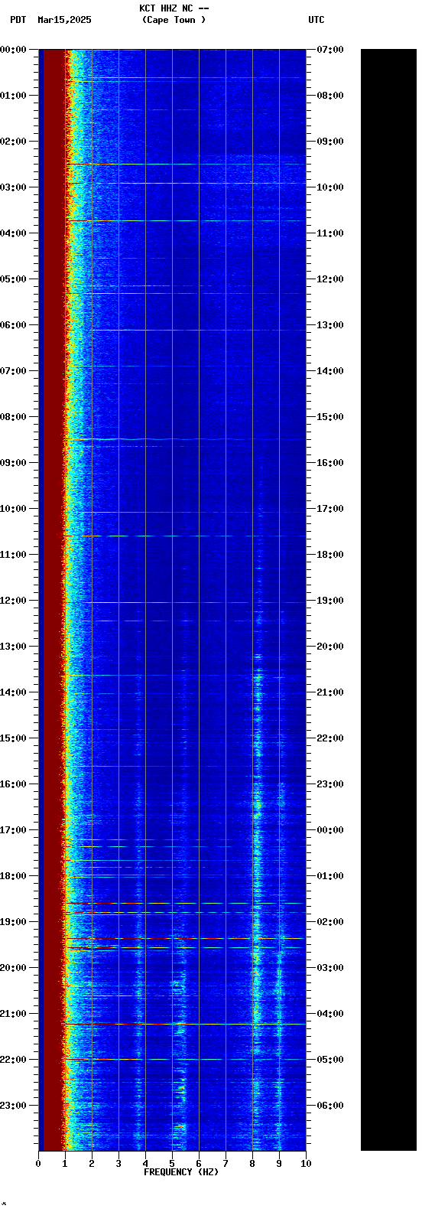Click the 23:00 label on the PDT axis
Screen dimensions: 422x1212
(13, 1106)
